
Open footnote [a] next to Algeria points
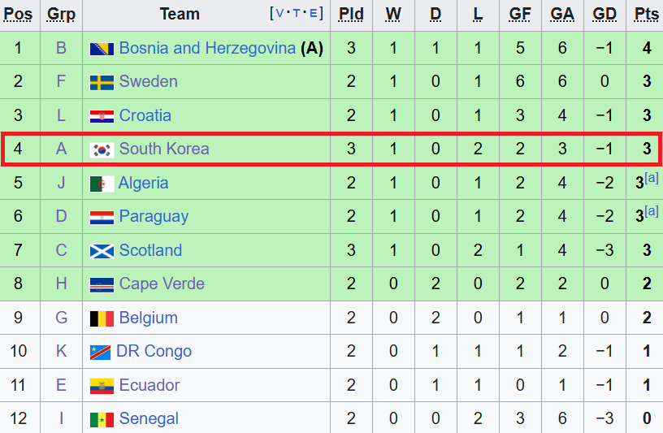coord(652,178)
